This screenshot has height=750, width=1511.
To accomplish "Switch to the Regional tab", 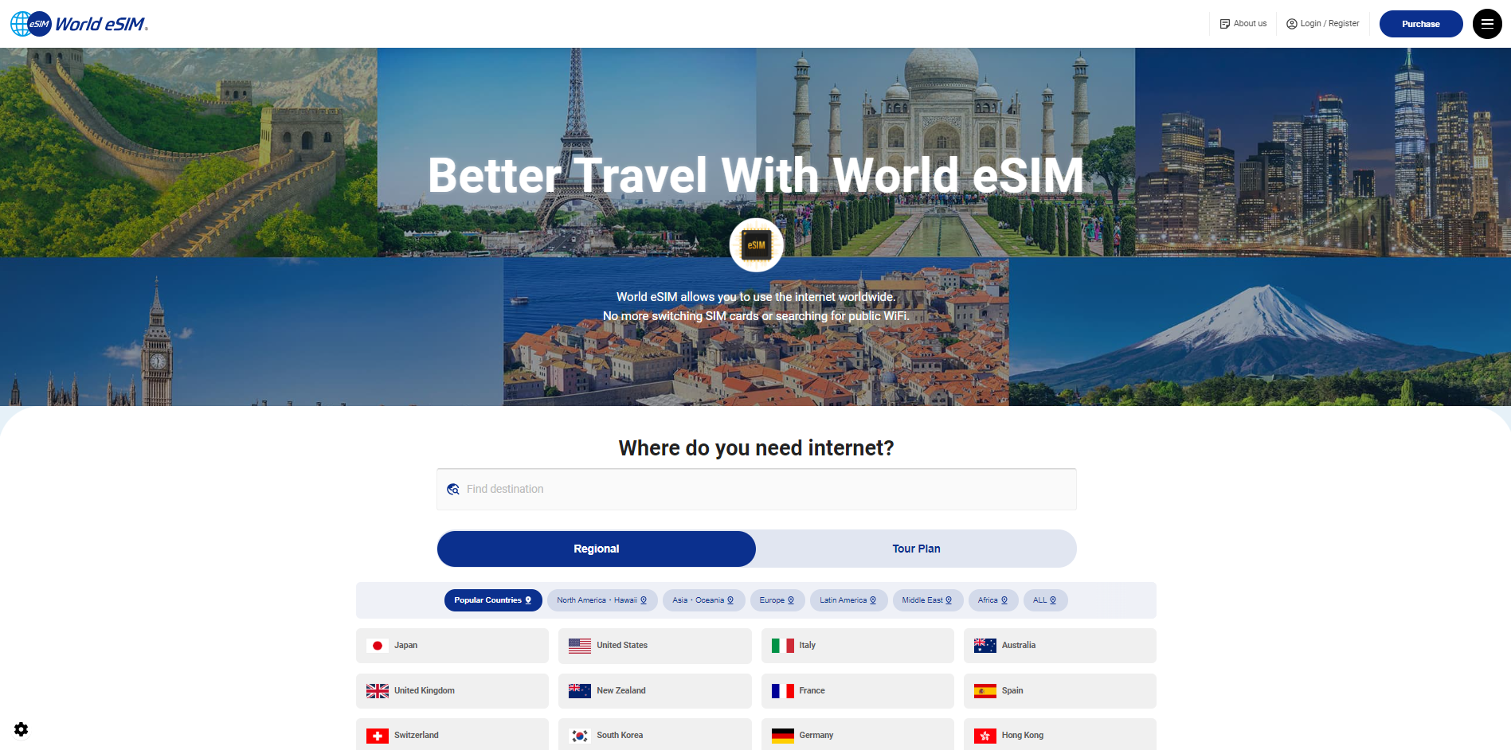I will pos(597,549).
